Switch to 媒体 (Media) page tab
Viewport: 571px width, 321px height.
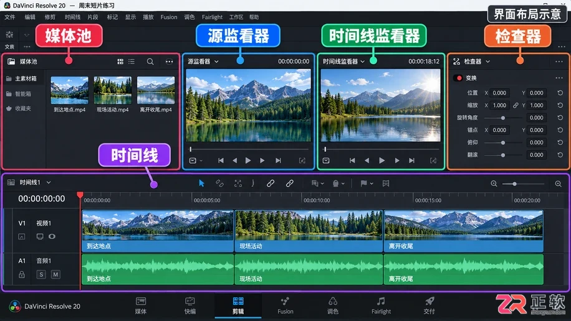pyautogui.click(x=140, y=305)
